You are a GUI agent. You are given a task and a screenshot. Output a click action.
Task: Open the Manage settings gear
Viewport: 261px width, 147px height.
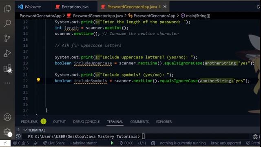7,132
